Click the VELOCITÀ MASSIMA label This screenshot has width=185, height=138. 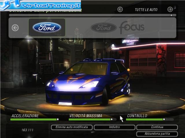point(86,116)
